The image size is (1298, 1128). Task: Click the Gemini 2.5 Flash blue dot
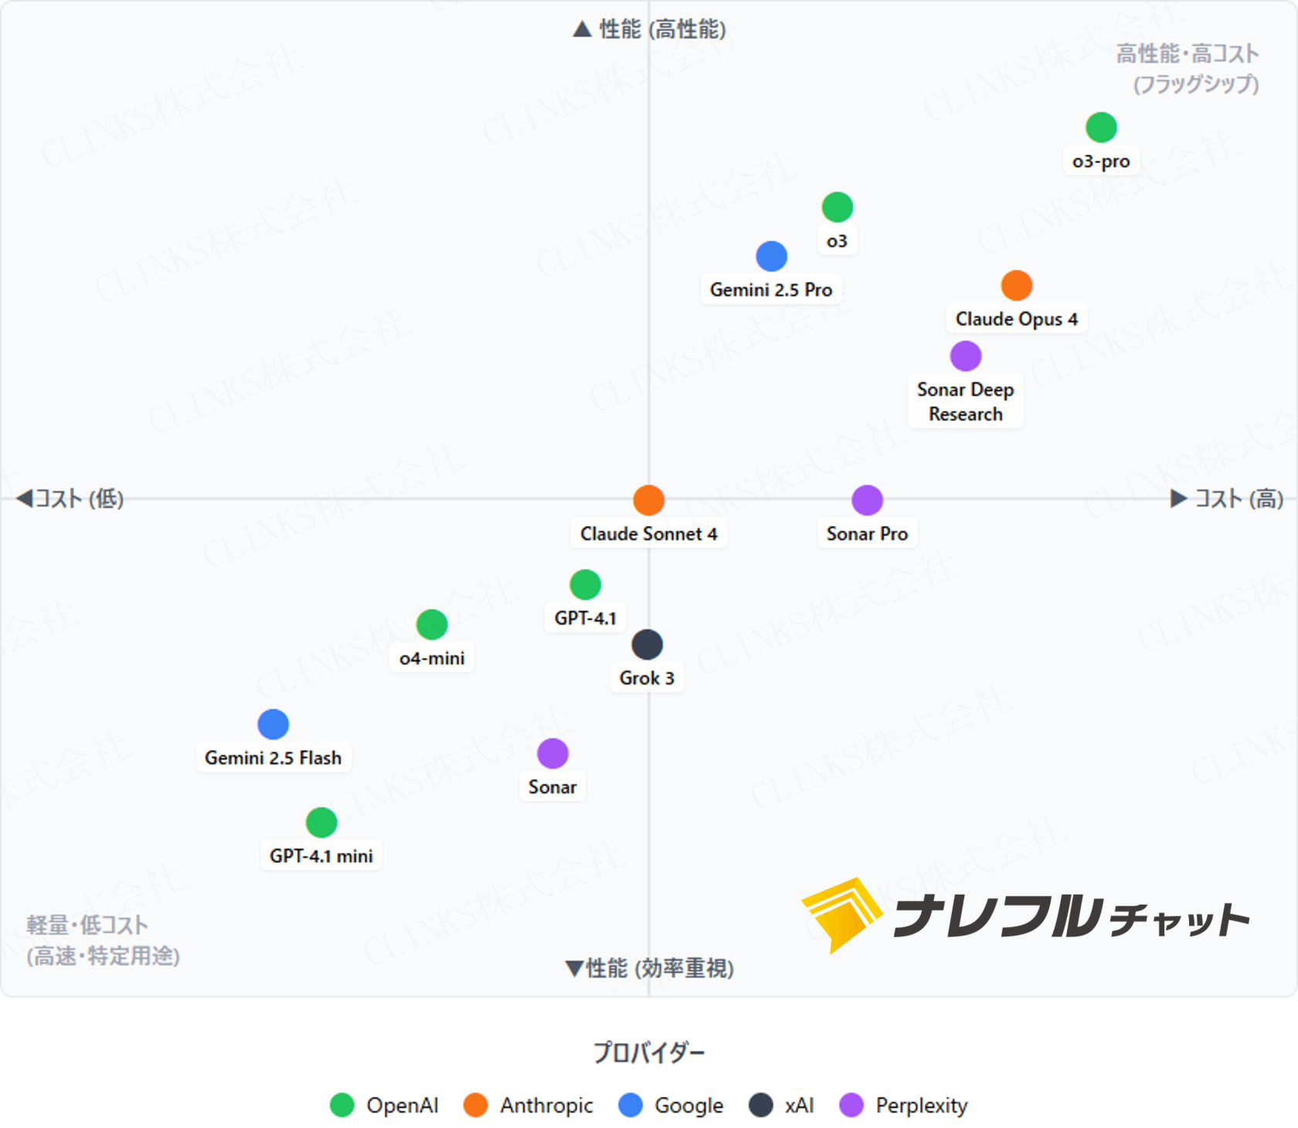pyautogui.click(x=274, y=725)
